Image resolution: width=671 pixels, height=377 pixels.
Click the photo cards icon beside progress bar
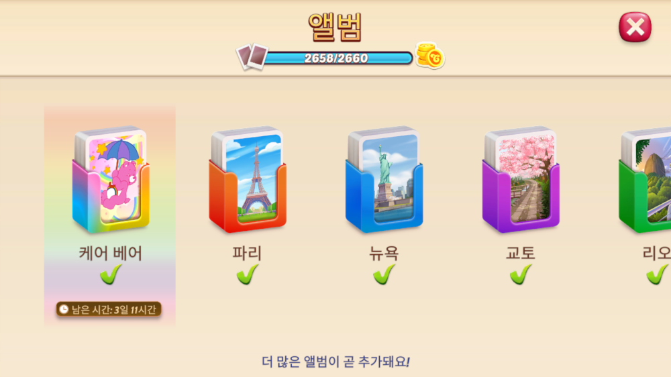pos(252,56)
